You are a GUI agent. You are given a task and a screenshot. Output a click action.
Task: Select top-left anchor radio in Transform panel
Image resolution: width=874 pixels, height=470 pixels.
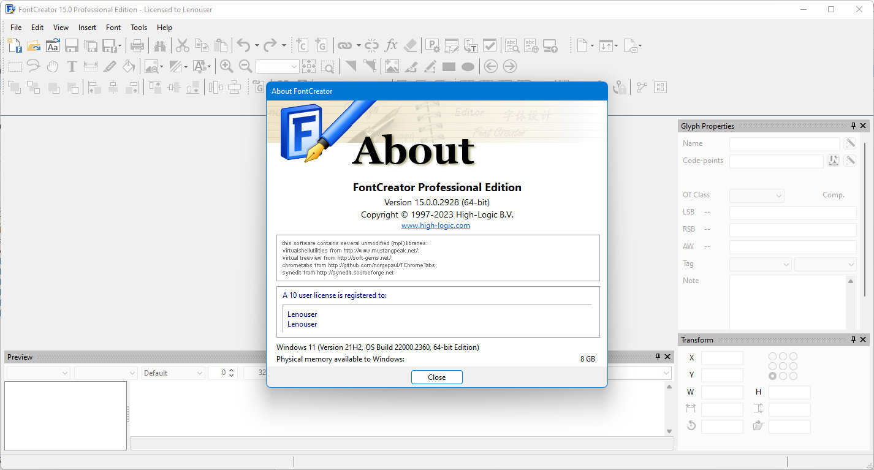tap(772, 356)
